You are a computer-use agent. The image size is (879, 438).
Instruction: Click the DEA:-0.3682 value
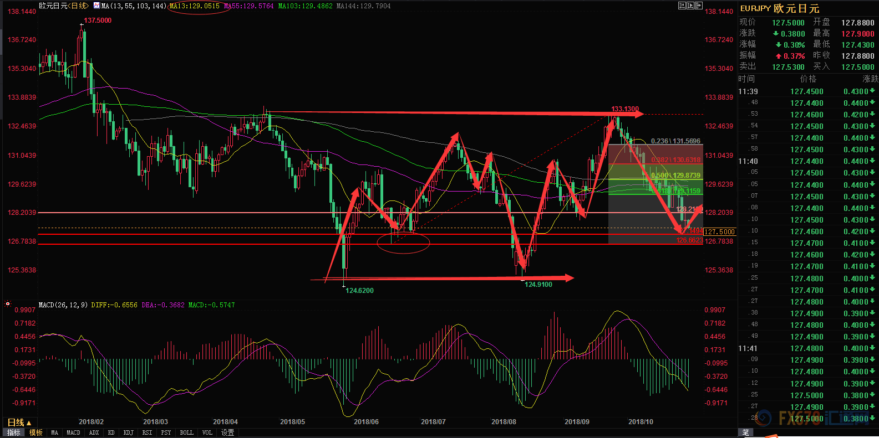pos(163,305)
